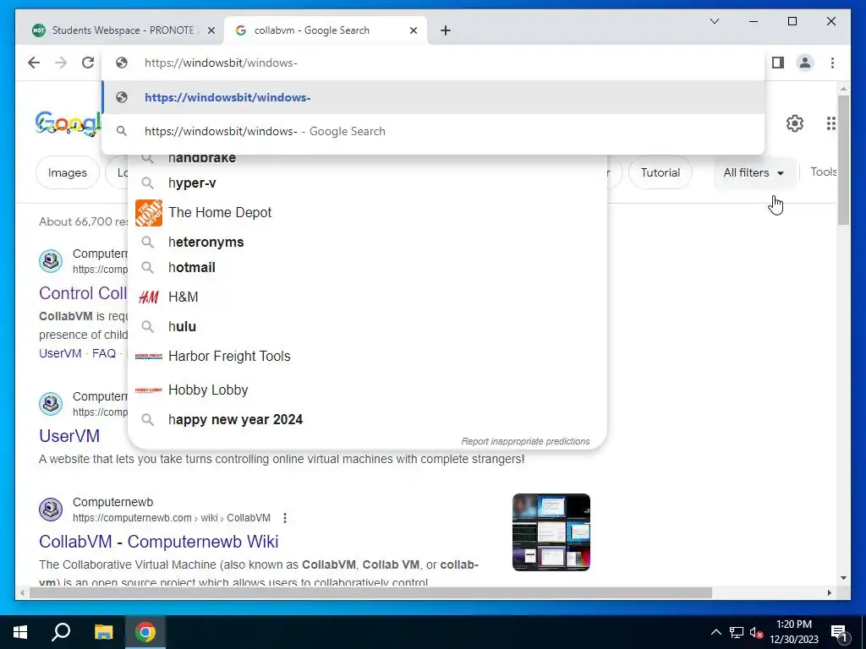
Task: Click the scroll right arrow of horizontal scrollbar
Action: 829,592
